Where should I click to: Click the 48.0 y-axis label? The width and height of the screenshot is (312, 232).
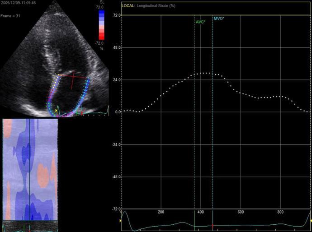(x=117, y=48)
